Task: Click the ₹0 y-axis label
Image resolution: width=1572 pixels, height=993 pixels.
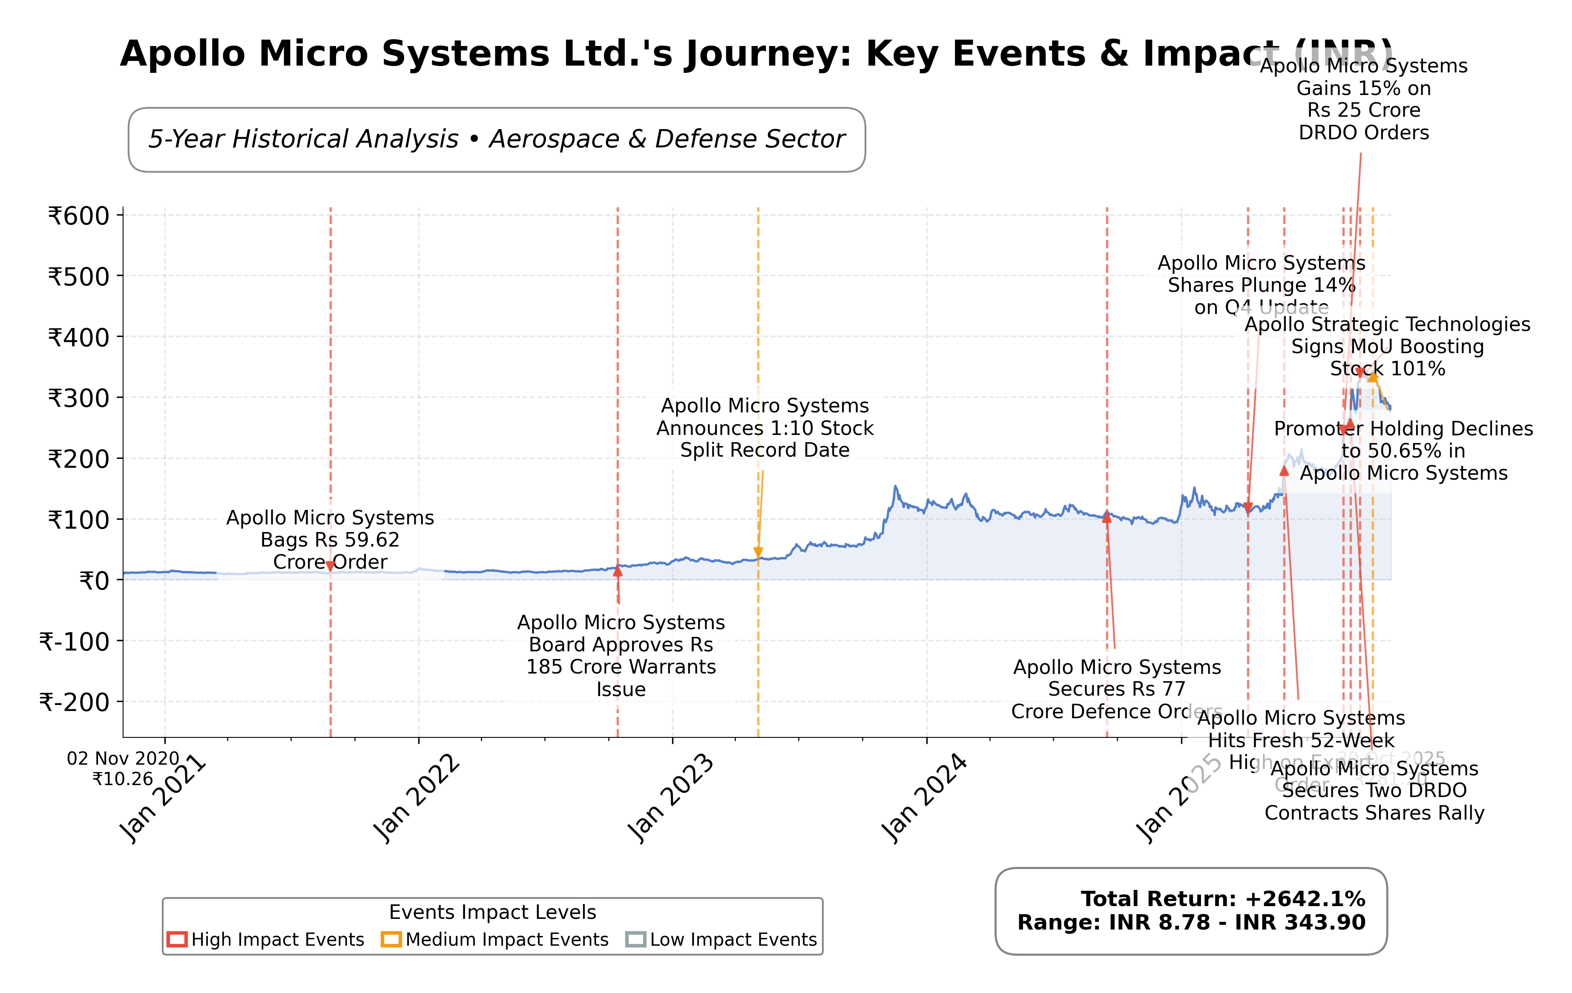Action: pos(94,580)
